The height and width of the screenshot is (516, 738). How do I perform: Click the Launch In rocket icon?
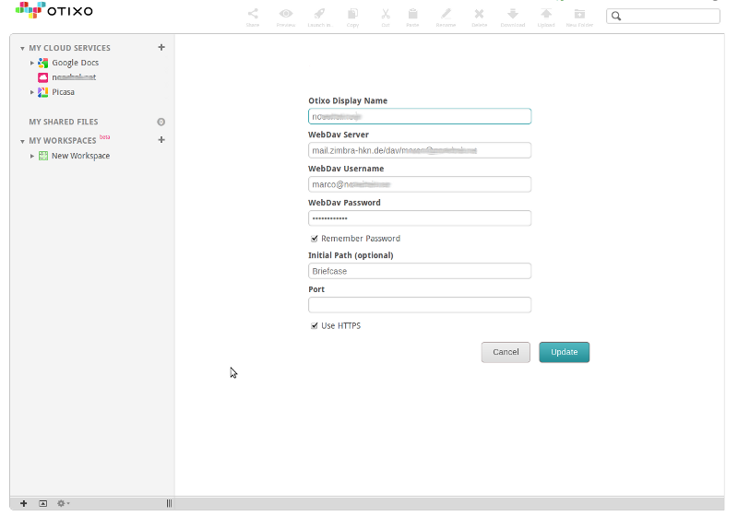coord(318,15)
